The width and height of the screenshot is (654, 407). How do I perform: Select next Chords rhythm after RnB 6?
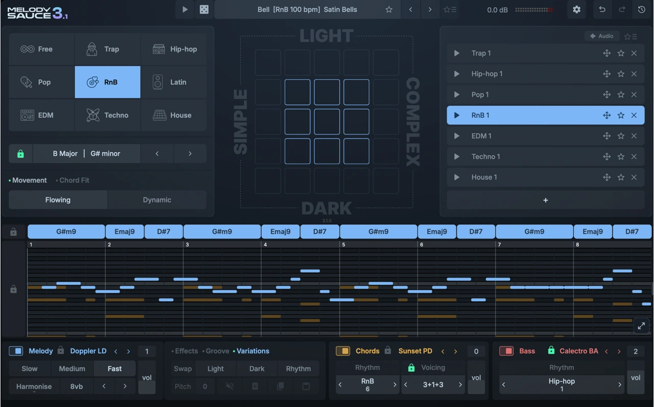tap(394, 385)
